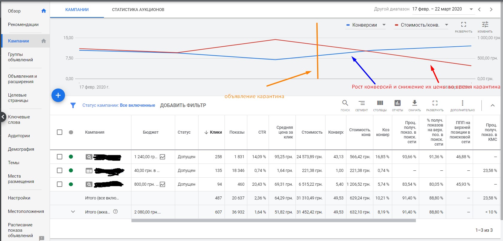503x241 pixels.
Task: Expand the chart with Развернуть icon
Action: (x=463, y=24)
